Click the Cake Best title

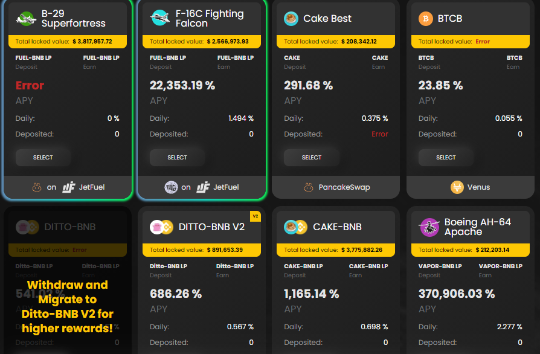(x=327, y=19)
